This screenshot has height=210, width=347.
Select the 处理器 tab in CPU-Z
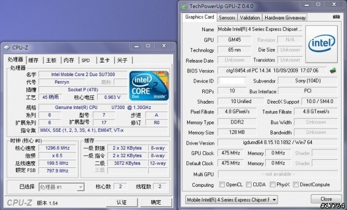pos(15,59)
